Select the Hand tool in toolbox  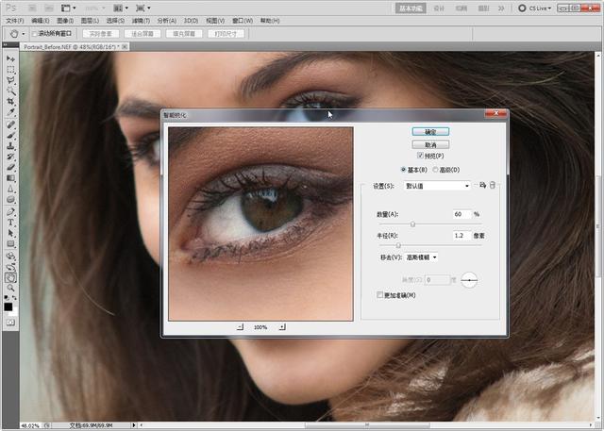[x=10, y=277]
